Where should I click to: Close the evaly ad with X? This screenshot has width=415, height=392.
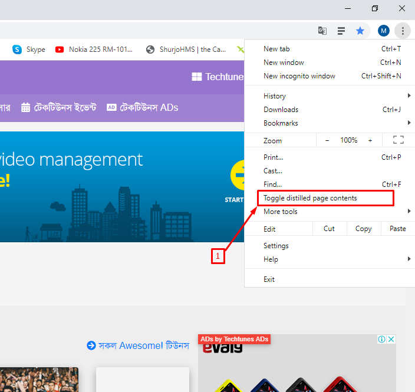[x=391, y=339]
